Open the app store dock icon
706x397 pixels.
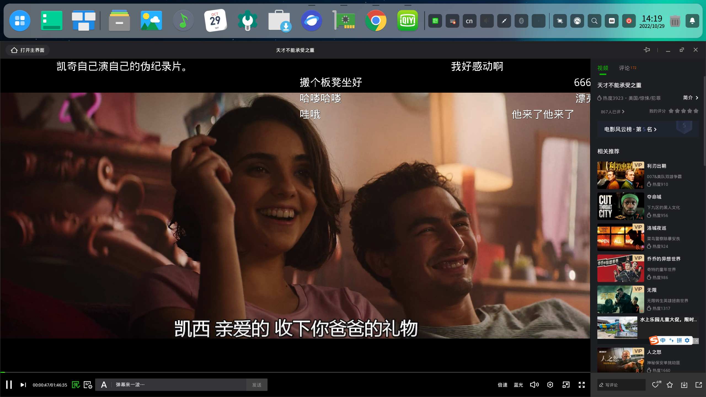280,21
